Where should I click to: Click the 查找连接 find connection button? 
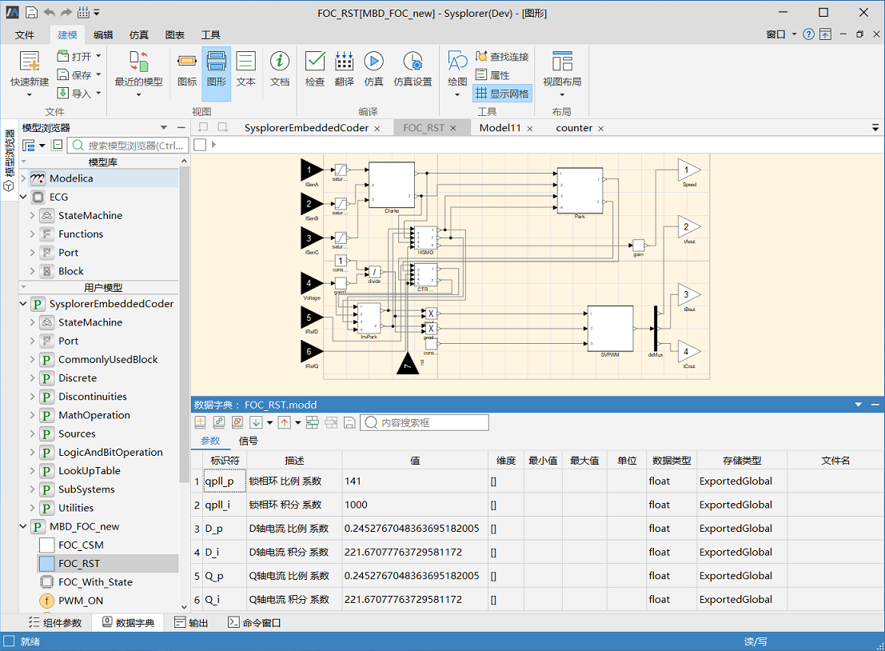(x=502, y=57)
